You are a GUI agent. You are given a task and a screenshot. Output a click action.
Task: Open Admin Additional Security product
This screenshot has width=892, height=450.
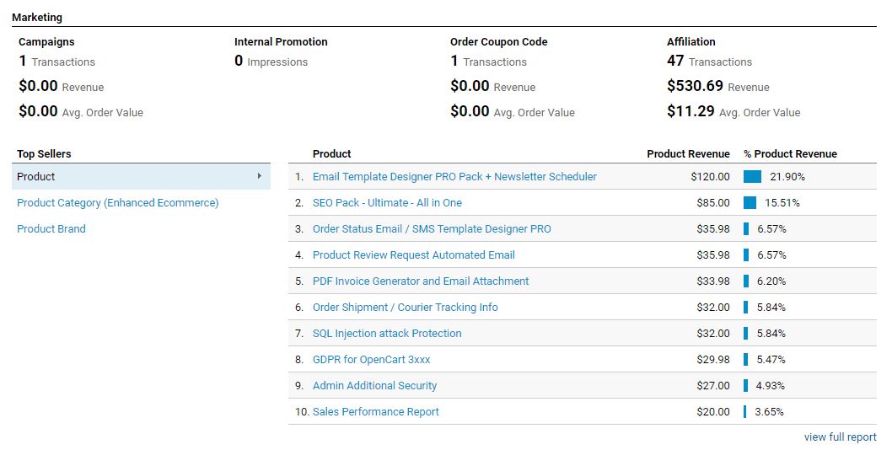375,386
